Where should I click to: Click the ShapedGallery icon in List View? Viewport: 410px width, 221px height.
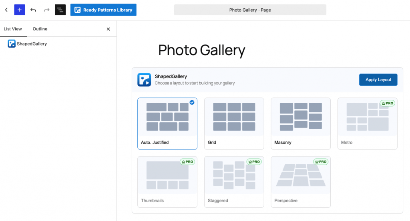coord(12,44)
